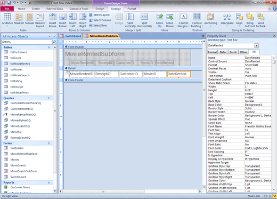Image resolution: width=277 pixels, height=199 pixels.
Task: Click the Save icon in the quick access toolbar
Action: (9, 3)
